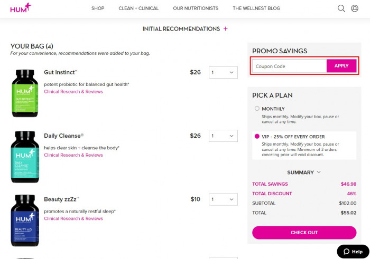Click the Check Out button

(x=304, y=233)
